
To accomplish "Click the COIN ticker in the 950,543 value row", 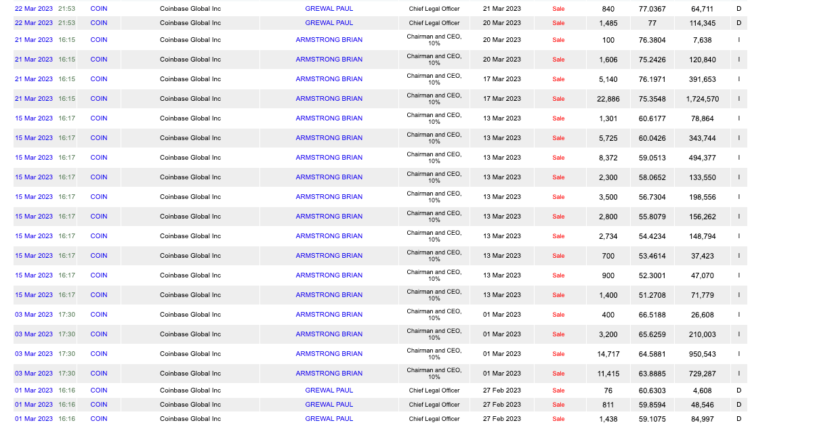I will coord(99,354).
